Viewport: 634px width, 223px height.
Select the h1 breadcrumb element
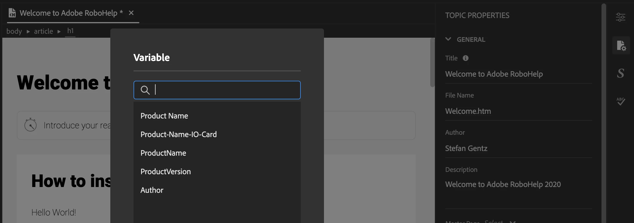click(71, 31)
